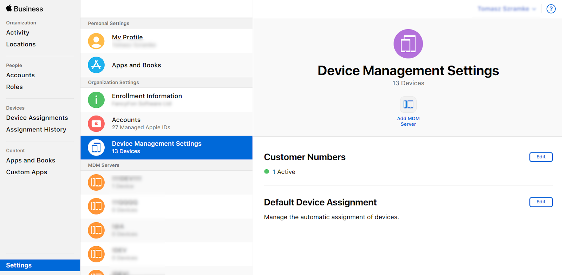Viewport: 562px width, 275px height.
Task: Open Locations in sidebar
Action: coord(21,44)
